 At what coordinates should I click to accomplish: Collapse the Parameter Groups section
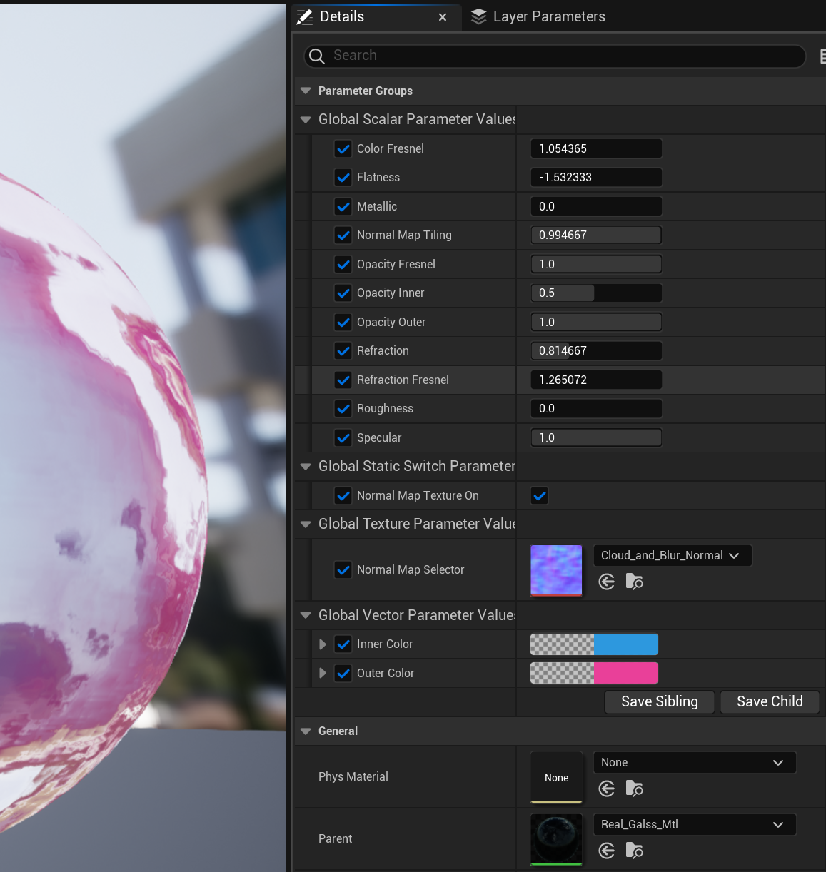point(306,91)
